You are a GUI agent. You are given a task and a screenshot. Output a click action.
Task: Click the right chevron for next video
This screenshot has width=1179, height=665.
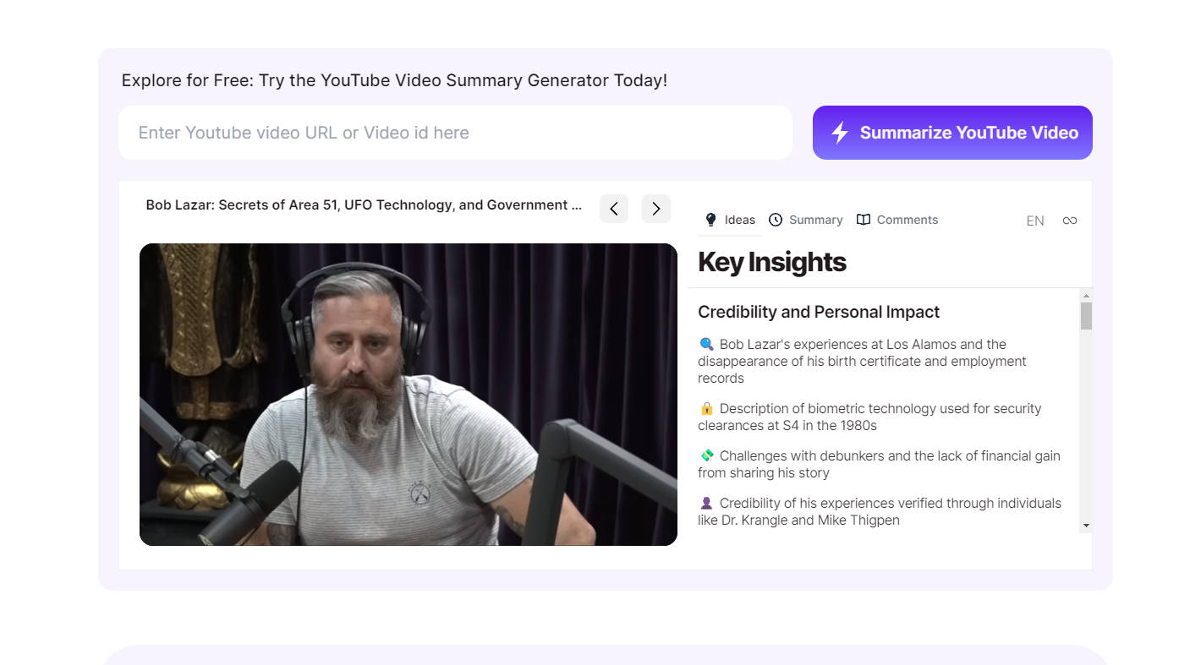tap(656, 209)
